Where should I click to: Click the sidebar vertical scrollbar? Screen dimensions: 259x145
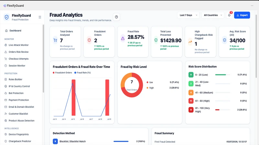pos(43,58)
